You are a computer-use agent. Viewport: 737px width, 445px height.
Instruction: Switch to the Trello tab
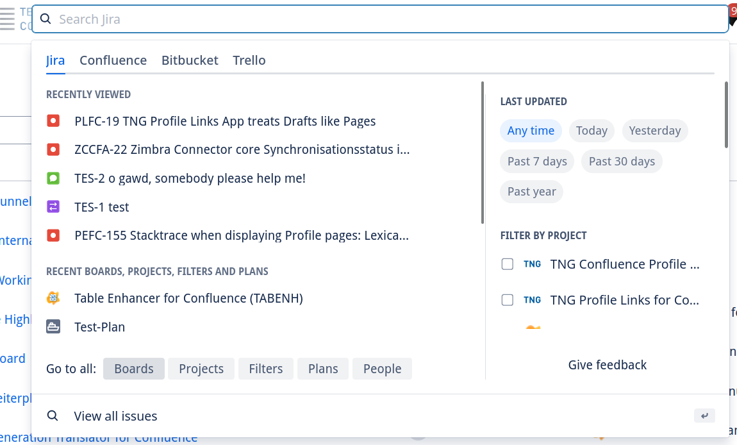pos(249,60)
